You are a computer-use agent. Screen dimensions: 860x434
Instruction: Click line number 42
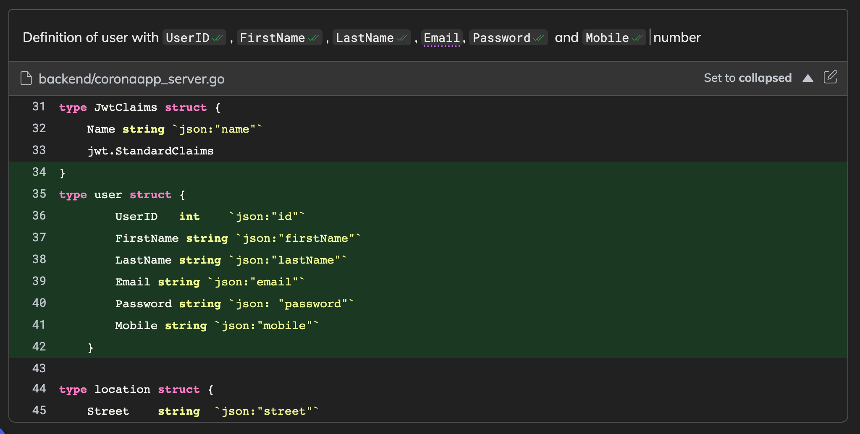tap(39, 347)
